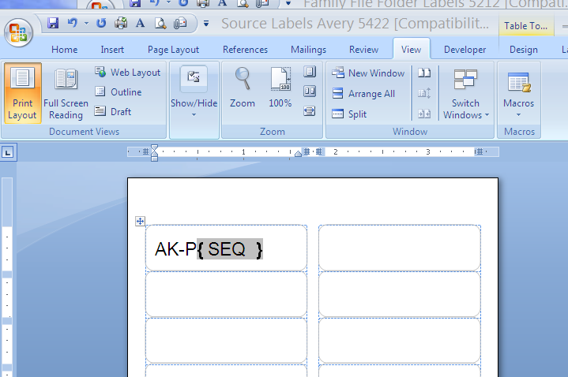Undo the last action
The image size is (568, 377).
point(73,23)
